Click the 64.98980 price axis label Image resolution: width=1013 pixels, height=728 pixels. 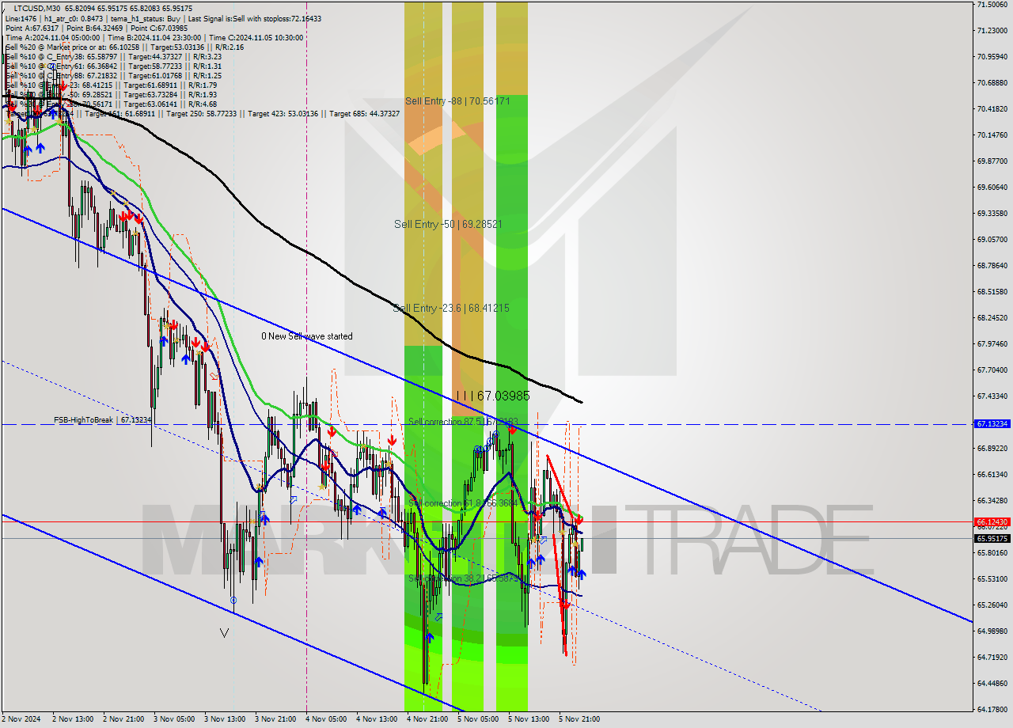[x=992, y=631]
